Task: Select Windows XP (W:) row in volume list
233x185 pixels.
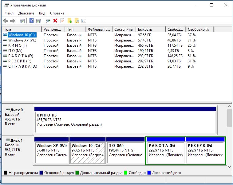Action: pos(22,40)
